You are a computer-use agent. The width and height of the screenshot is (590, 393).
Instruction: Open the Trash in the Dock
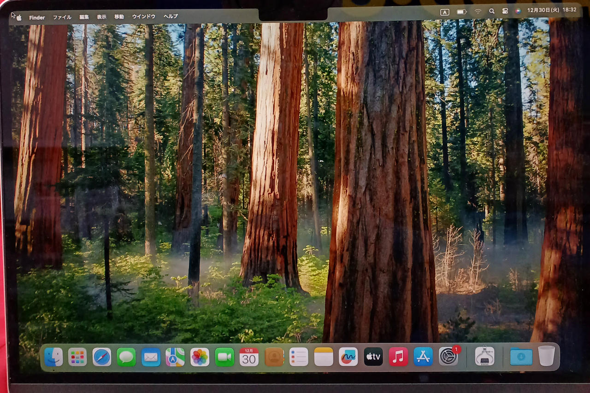pos(547,356)
